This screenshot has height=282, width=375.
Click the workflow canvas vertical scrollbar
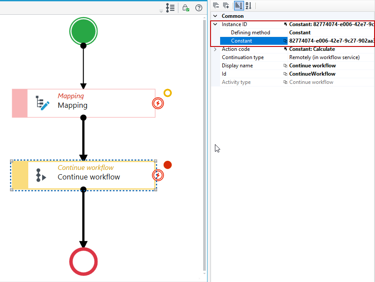point(204,146)
